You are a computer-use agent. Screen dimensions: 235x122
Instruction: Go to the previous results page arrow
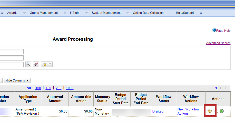pyautogui.click(x=212, y=88)
